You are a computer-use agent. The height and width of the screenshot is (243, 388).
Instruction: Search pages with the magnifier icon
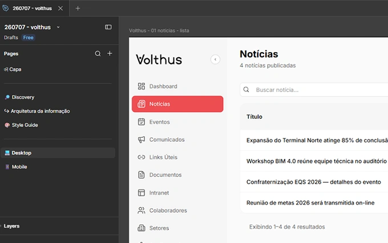click(98, 54)
